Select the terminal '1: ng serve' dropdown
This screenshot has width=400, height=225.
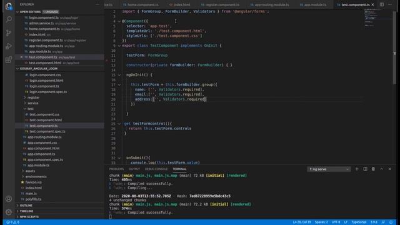(x=329, y=169)
